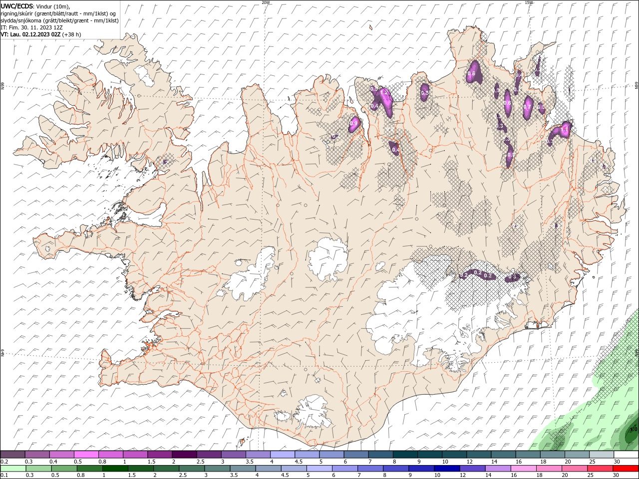Click the snow blob labeled 1.1
Screen dimensions: 639x479
click(x=565, y=129)
